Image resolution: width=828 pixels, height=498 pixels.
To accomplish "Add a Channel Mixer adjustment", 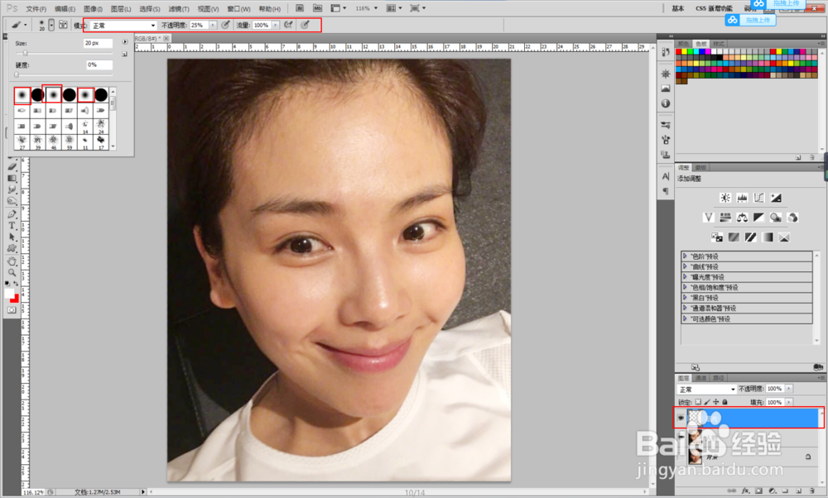I will tap(792, 218).
